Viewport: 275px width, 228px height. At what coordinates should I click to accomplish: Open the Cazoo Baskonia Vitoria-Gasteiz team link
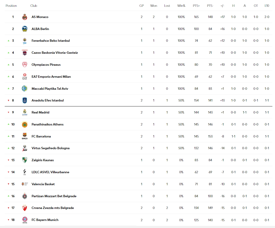pos(55,53)
